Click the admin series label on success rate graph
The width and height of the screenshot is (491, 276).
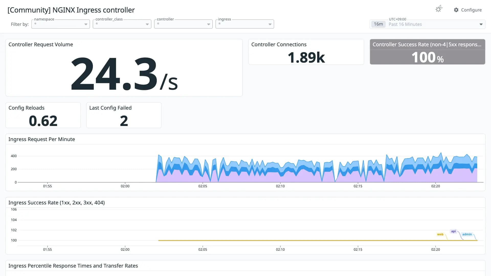[467, 234]
